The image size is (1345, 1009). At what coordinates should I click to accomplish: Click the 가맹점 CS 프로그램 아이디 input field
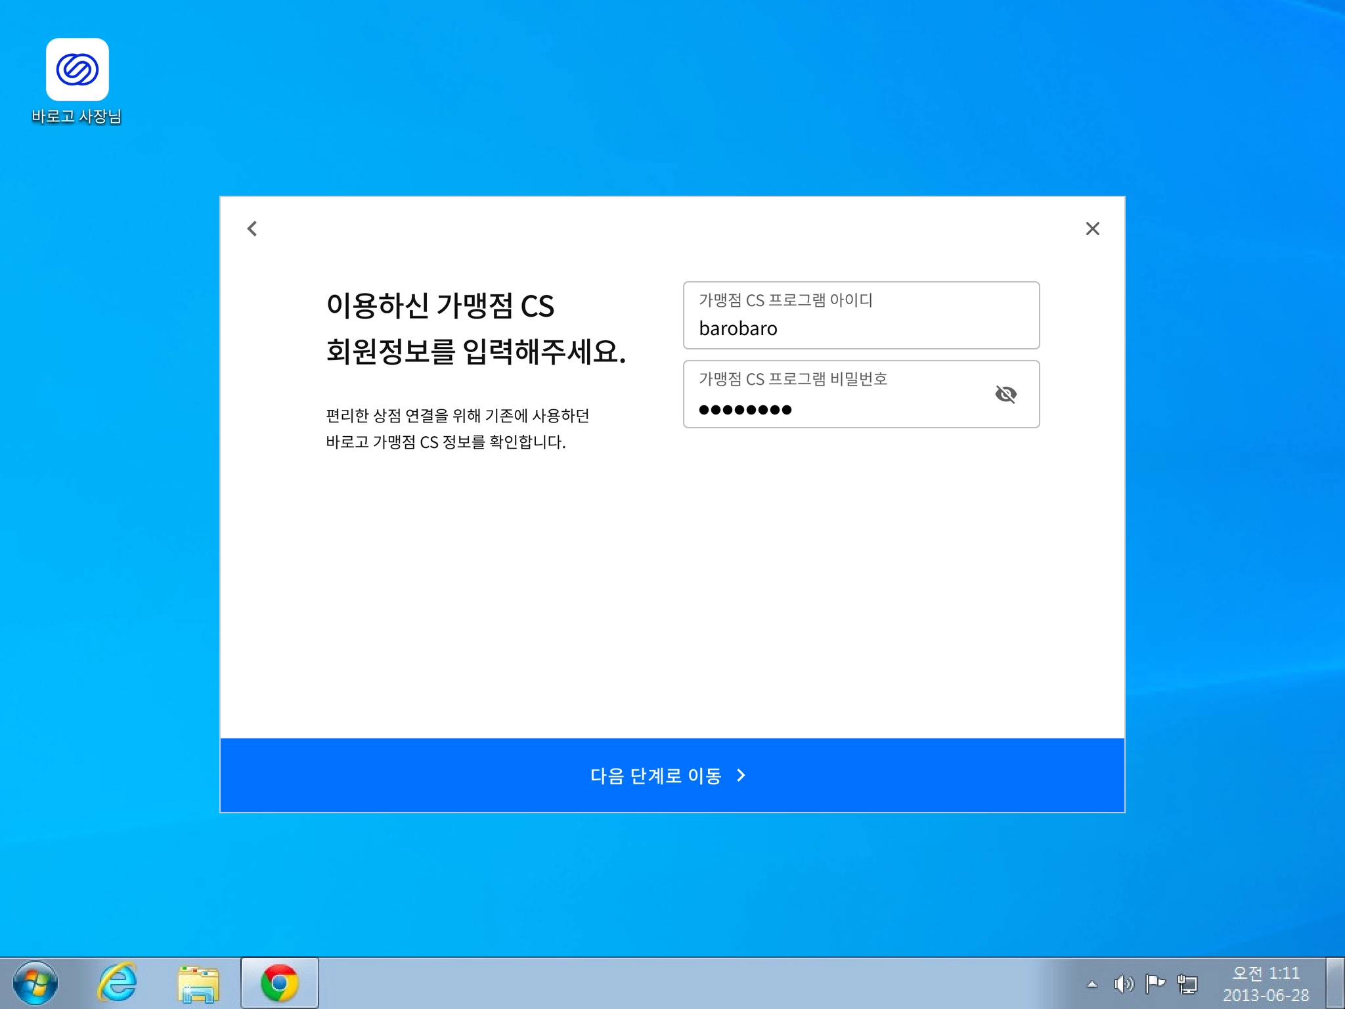[x=860, y=316]
